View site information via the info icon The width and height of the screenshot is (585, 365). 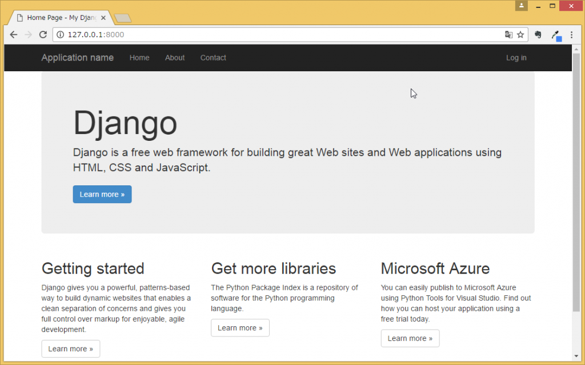[x=61, y=34]
